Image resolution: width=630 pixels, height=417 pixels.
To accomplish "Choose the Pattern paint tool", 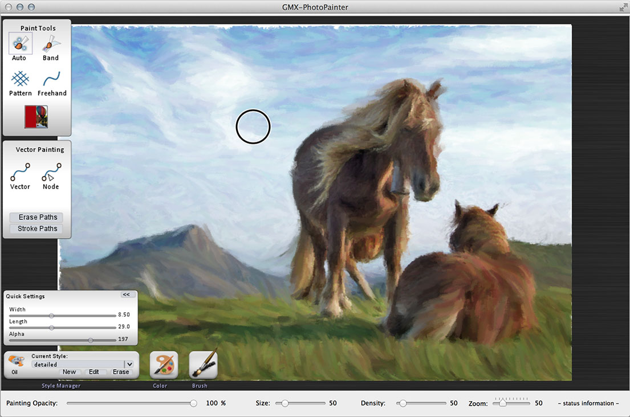I will click(x=20, y=79).
